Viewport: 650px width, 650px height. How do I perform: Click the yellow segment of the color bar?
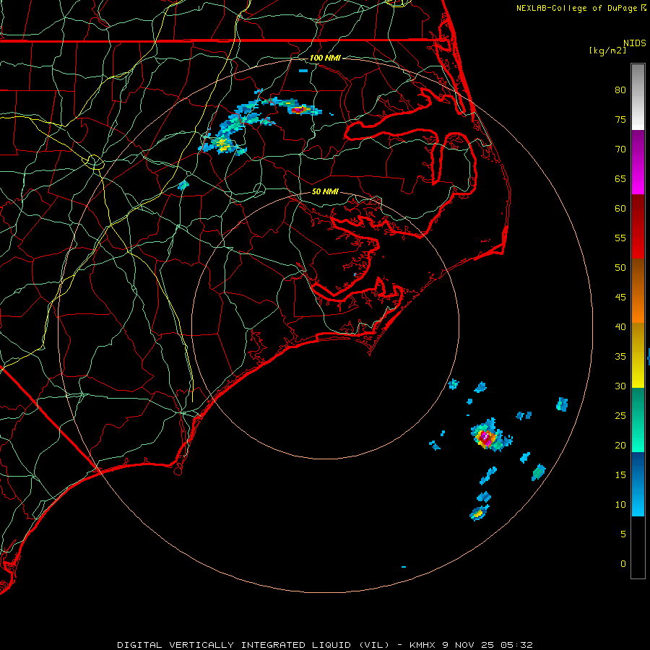click(638, 355)
